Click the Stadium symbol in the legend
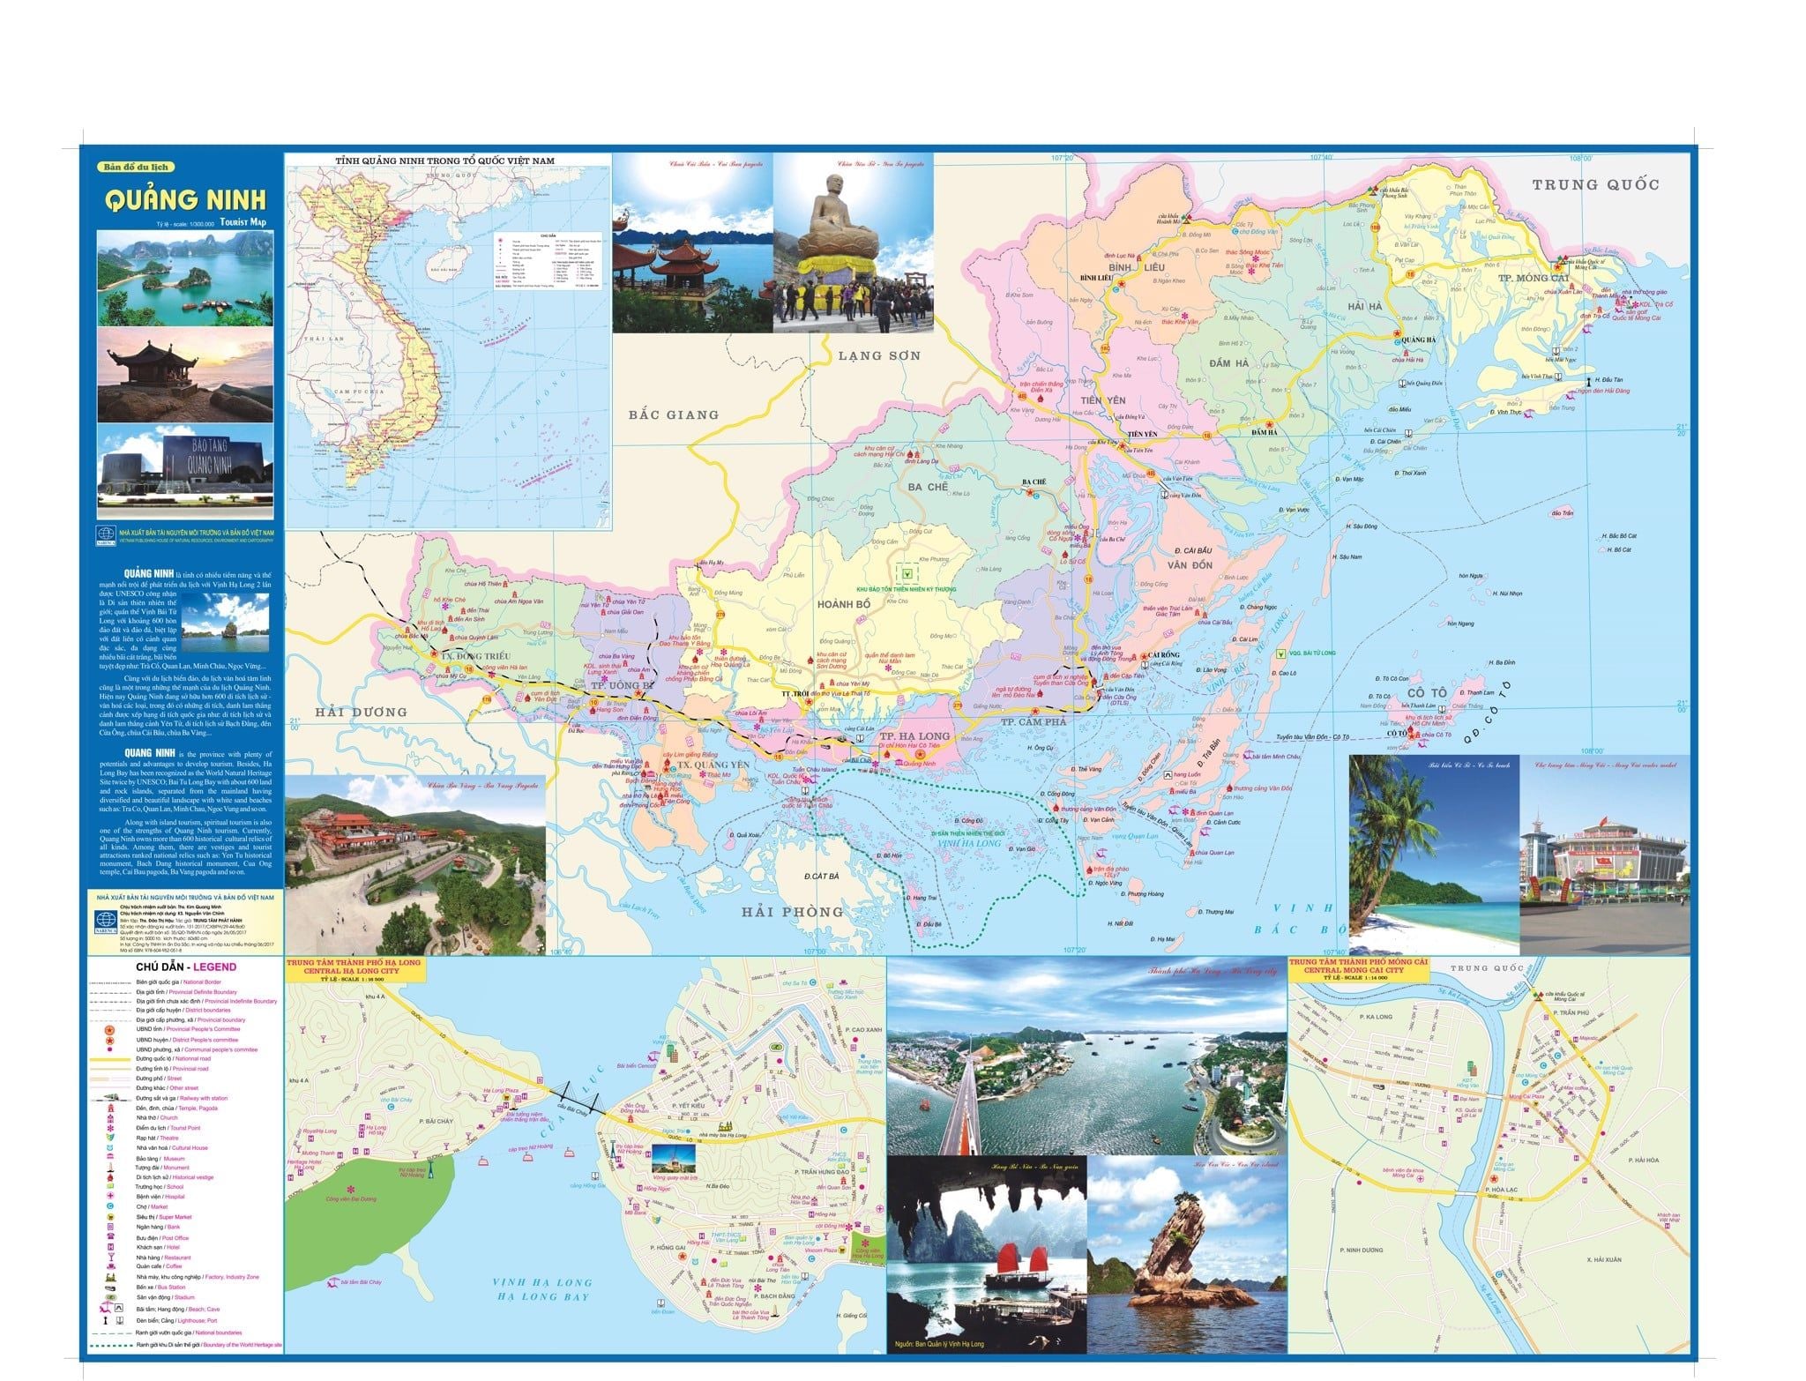Screen dimensions: 1806x1381 pos(111,1297)
